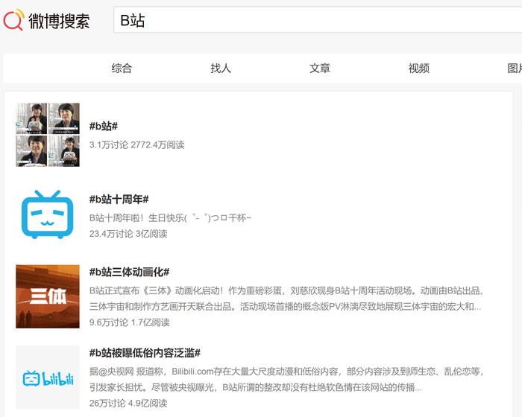Screen dimensions: 522x417
Task: Open the #b站三体动画化# topic link
Action: point(129,272)
